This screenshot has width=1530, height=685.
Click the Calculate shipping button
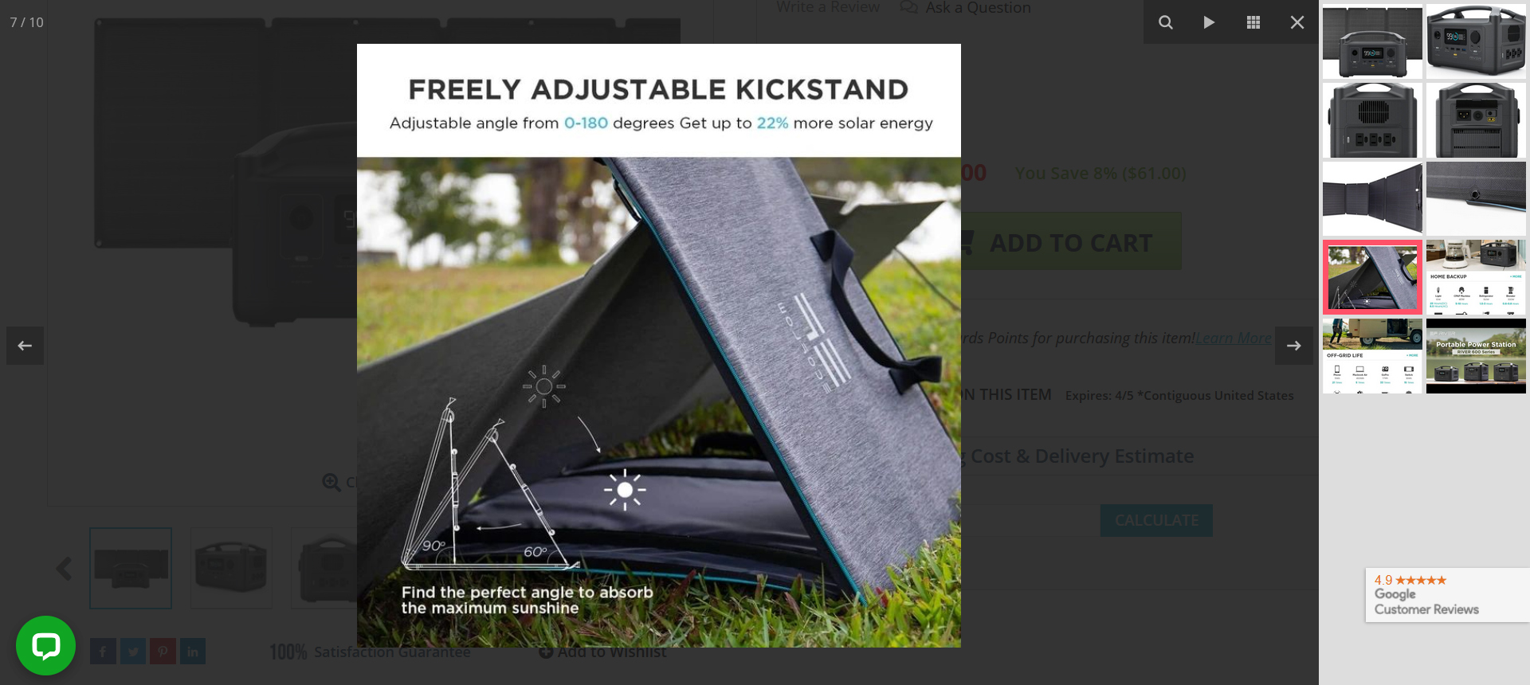[1156, 520]
